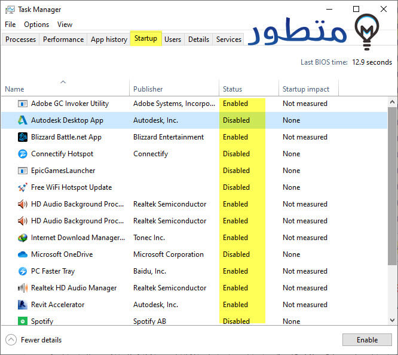Select the Connectify Hotspot entry name
Screen dimensions: 398x355
(x=62, y=154)
